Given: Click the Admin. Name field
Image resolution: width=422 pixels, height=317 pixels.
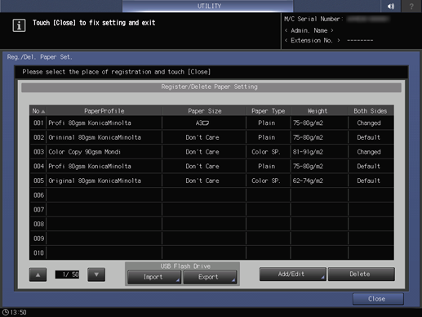Looking at the screenshot, I should (309, 30).
